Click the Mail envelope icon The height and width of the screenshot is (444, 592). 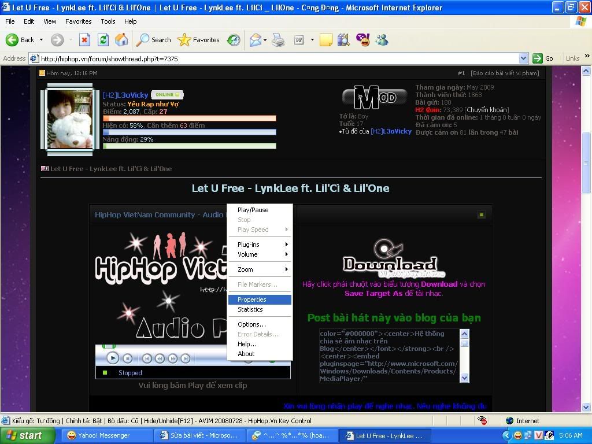point(256,40)
